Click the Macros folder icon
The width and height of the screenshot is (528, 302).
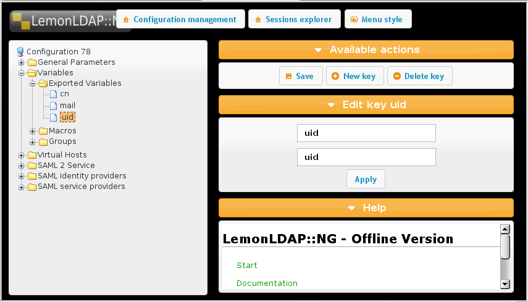(43, 131)
